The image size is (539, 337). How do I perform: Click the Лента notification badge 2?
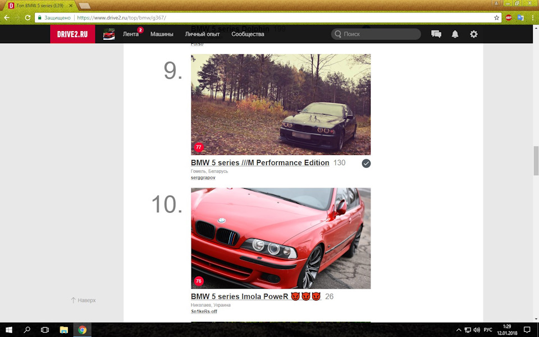coord(140,30)
